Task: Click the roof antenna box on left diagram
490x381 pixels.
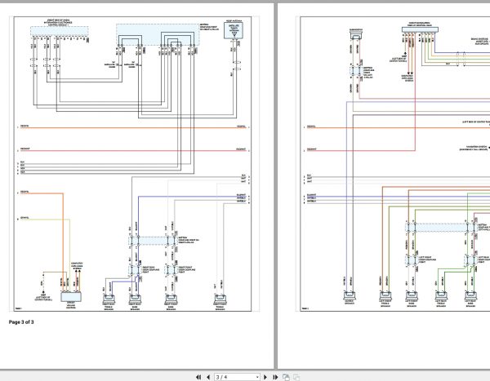Action: 234,30
